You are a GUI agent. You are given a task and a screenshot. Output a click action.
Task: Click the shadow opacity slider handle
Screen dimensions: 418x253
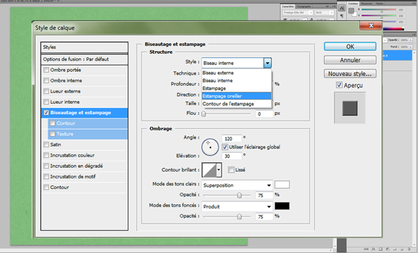[x=239, y=217]
